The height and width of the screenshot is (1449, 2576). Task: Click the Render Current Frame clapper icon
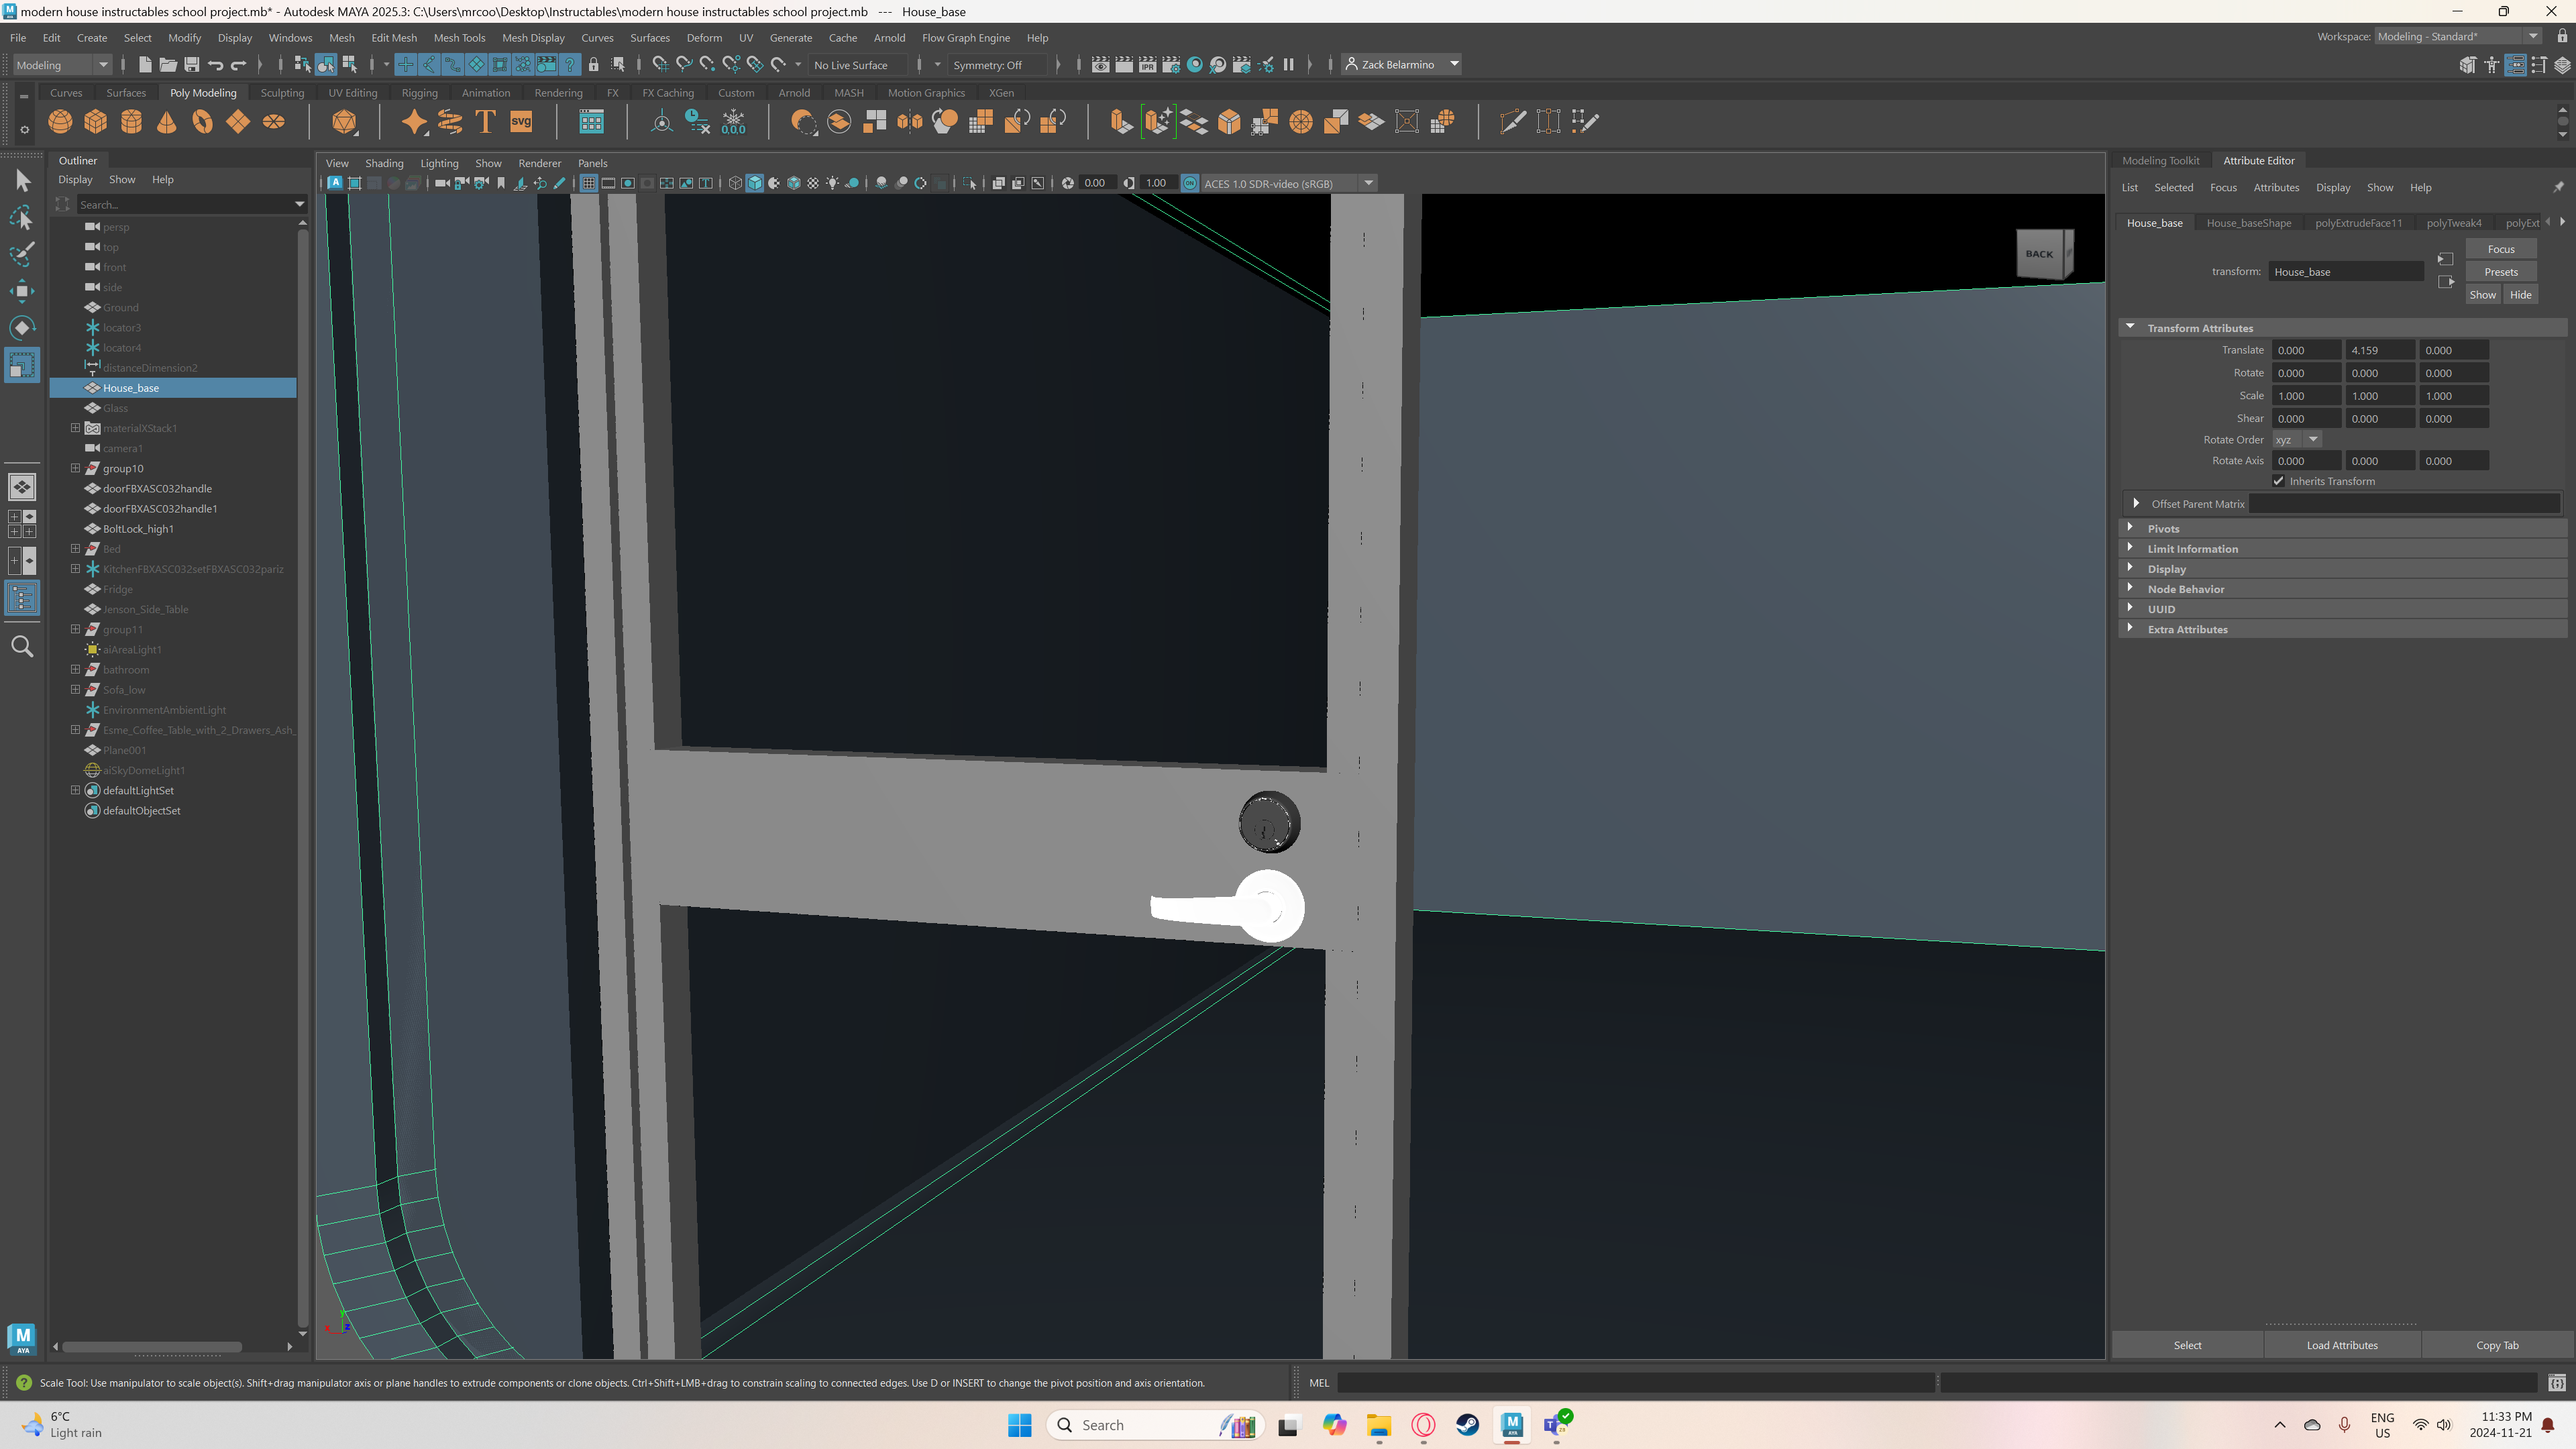tap(1123, 65)
